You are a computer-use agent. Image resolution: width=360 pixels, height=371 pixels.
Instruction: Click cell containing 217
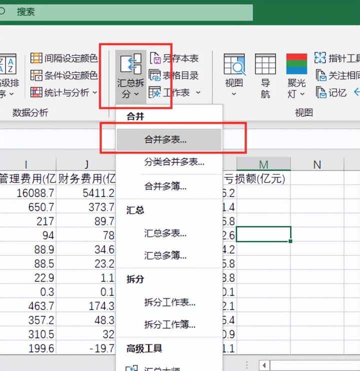(28, 221)
